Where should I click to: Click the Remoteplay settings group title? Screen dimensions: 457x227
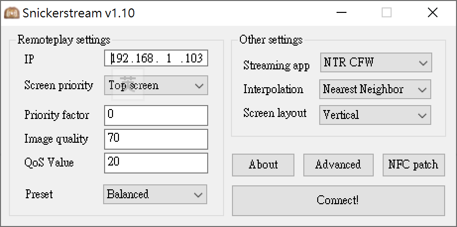(64, 40)
